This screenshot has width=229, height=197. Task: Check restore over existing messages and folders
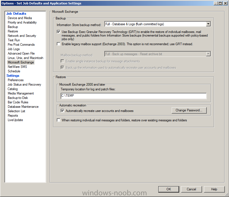tap(58, 120)
